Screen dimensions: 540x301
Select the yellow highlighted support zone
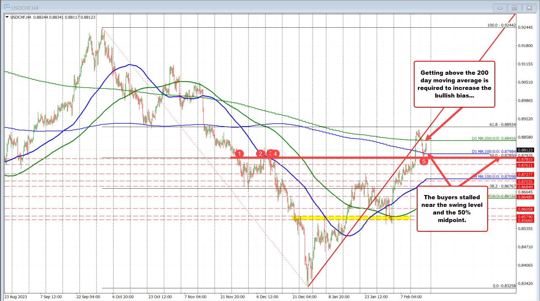[350, 218]
